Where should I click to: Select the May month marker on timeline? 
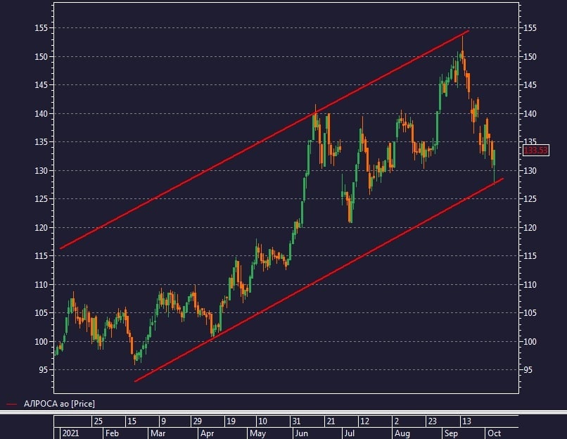coord(258,433)
